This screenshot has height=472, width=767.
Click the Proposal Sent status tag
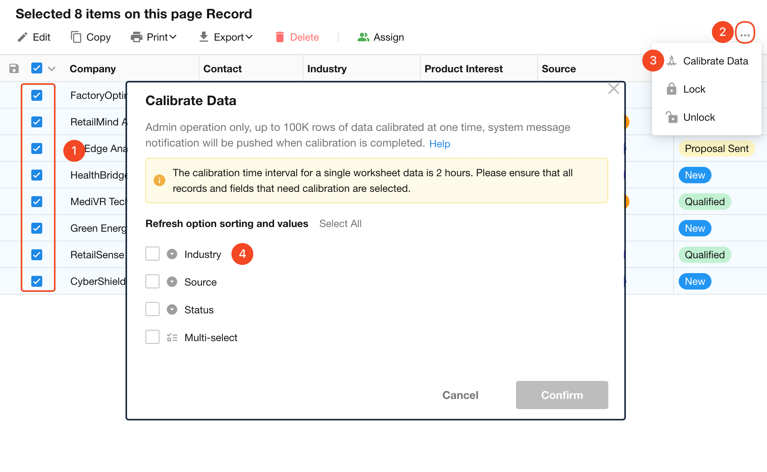[716, 148]
